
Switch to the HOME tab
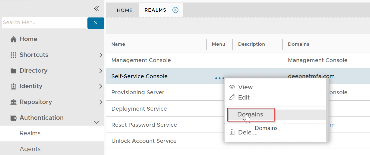(x=125, y=10)
